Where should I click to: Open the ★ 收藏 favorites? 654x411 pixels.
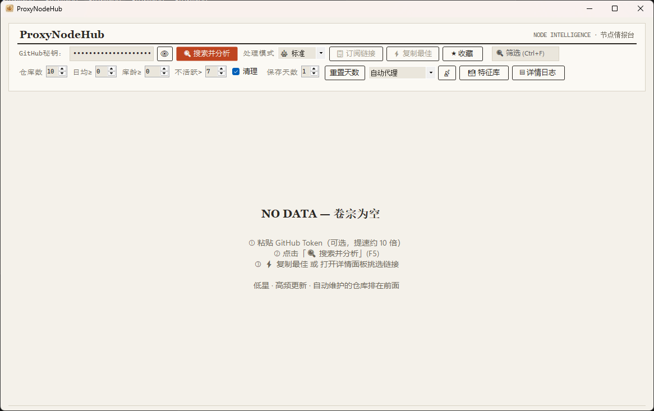pyautogui.click(x=463, y=54)
